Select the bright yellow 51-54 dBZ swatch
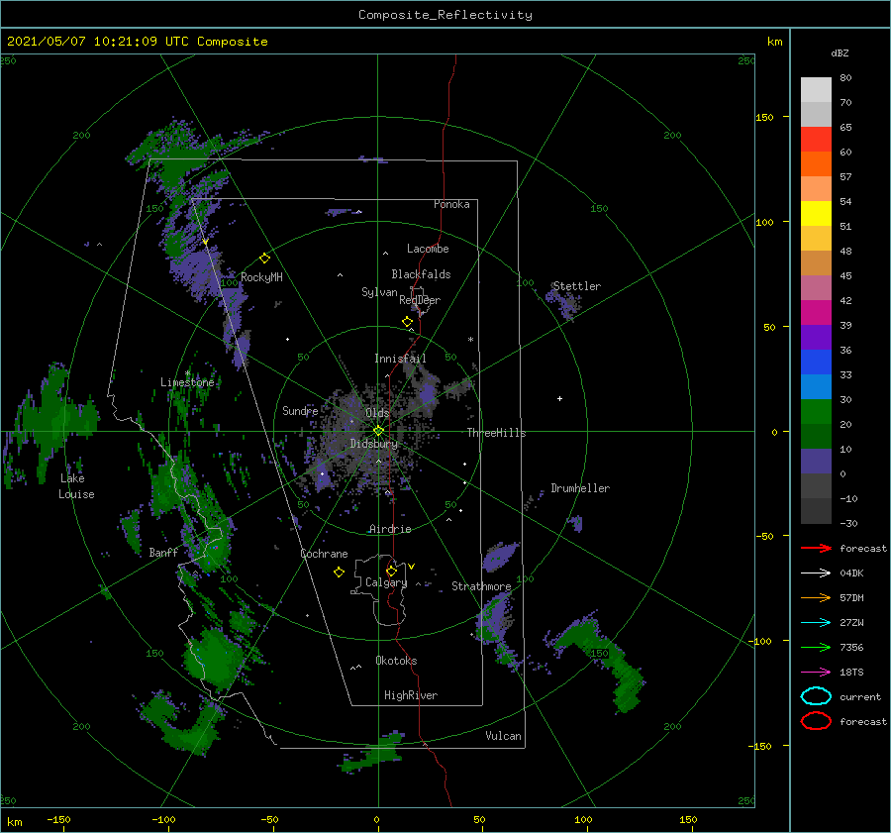 [x=816, y=213]
